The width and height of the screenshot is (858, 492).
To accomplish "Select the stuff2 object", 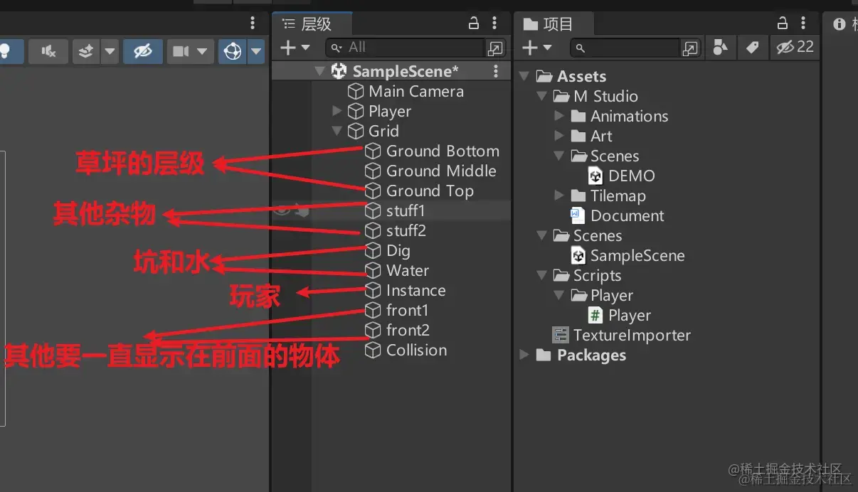I will 406,230.
